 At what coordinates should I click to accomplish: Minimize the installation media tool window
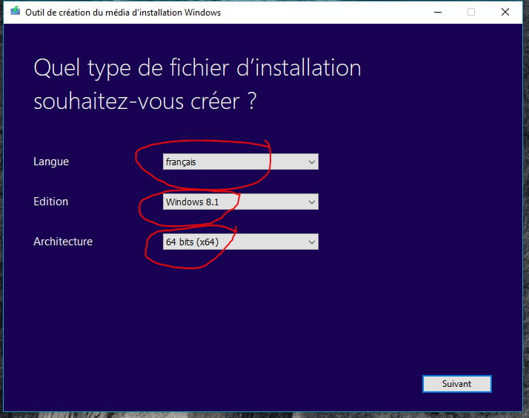(x=438, y=12)
